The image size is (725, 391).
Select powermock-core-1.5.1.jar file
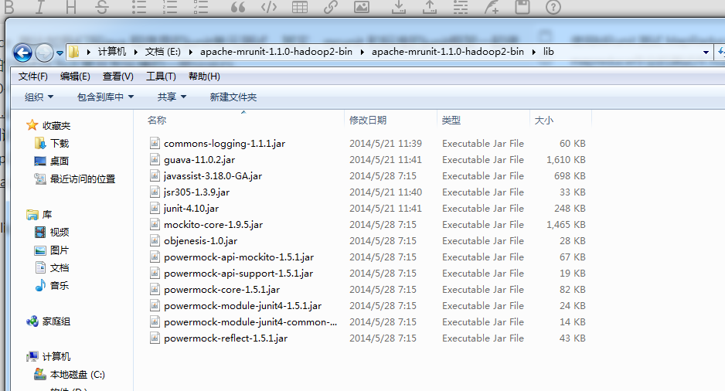[x=222, y=290]
